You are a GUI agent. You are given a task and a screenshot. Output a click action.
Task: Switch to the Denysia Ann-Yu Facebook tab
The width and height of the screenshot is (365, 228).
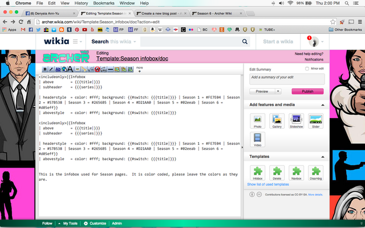coord(50,13)
